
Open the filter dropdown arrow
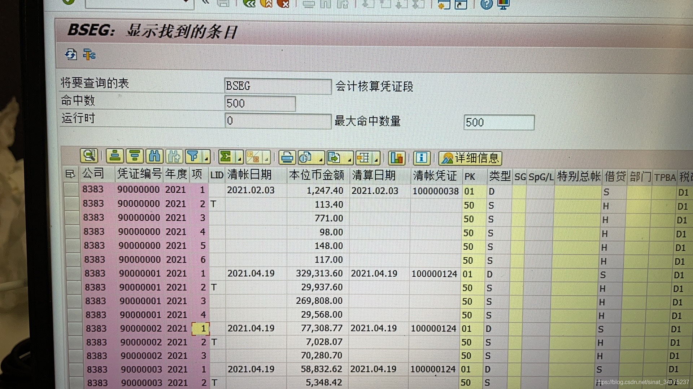coord(206,158)
